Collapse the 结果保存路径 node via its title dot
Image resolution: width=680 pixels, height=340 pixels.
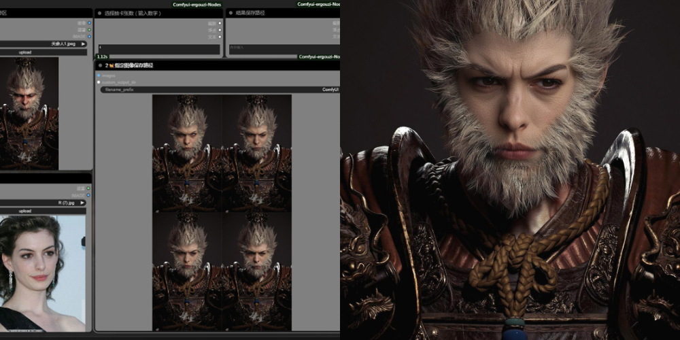click(231, 14)
